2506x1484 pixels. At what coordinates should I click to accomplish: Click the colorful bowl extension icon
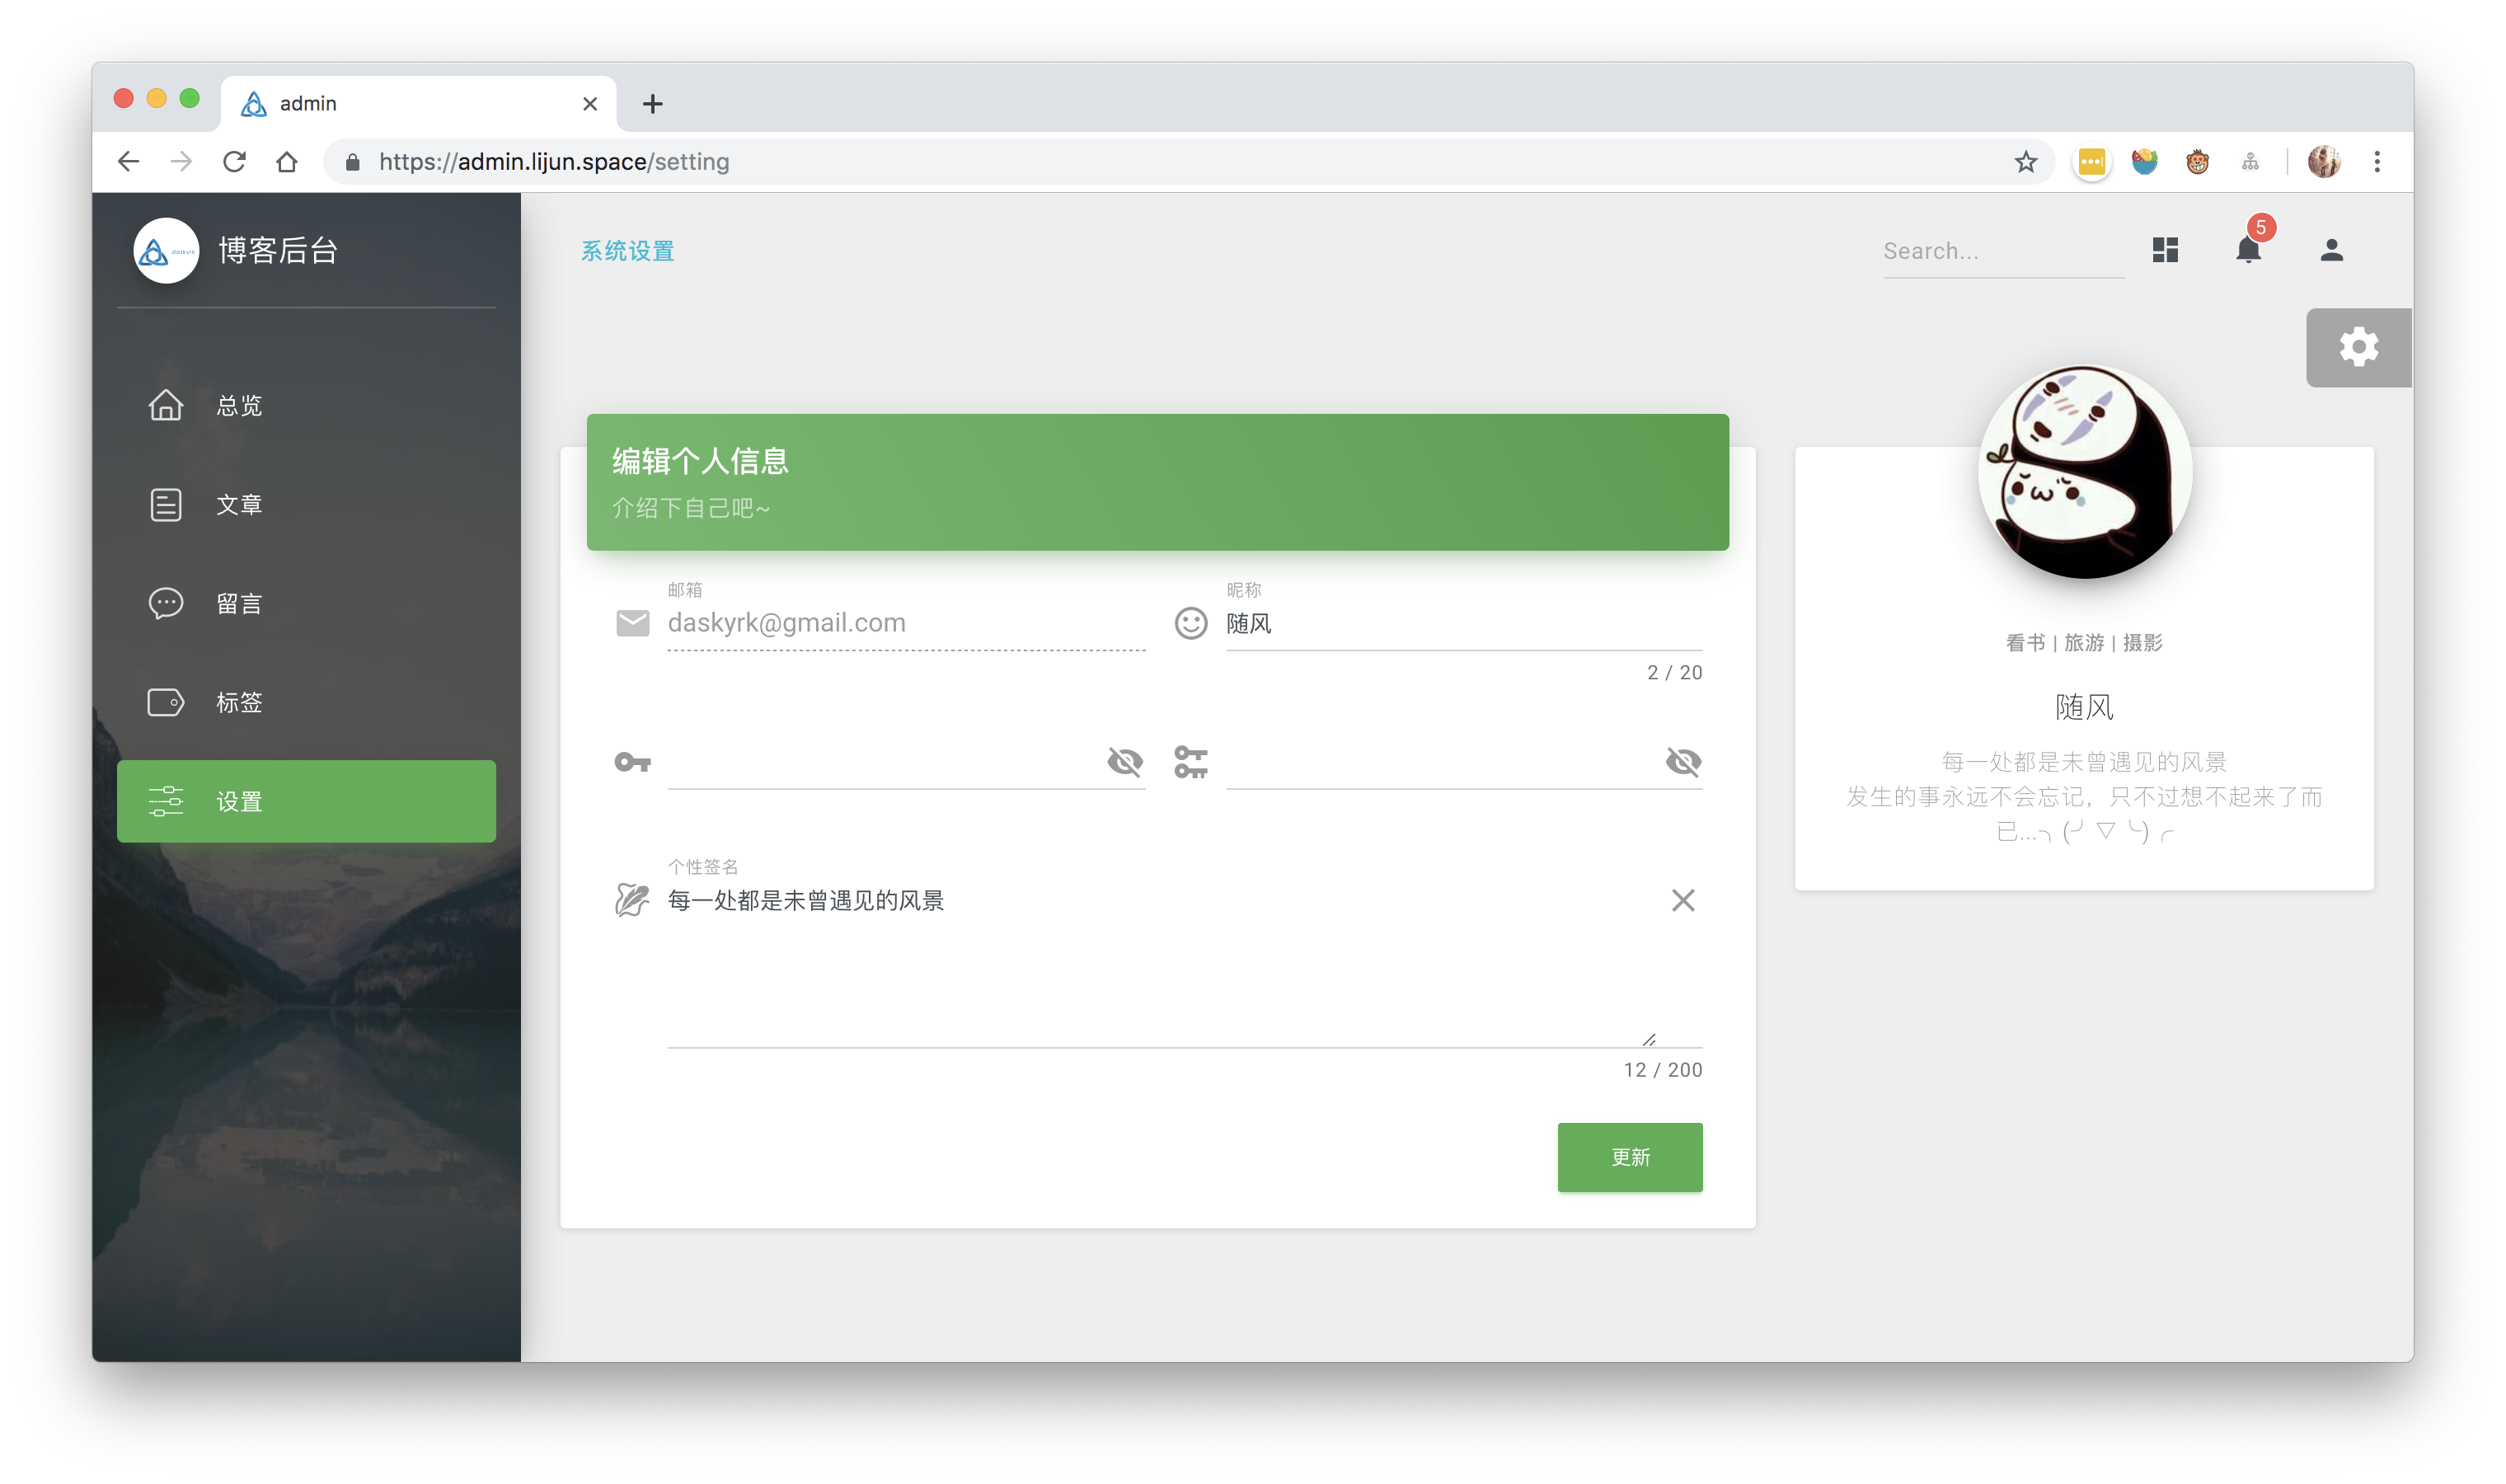(x=2144, y=161)
